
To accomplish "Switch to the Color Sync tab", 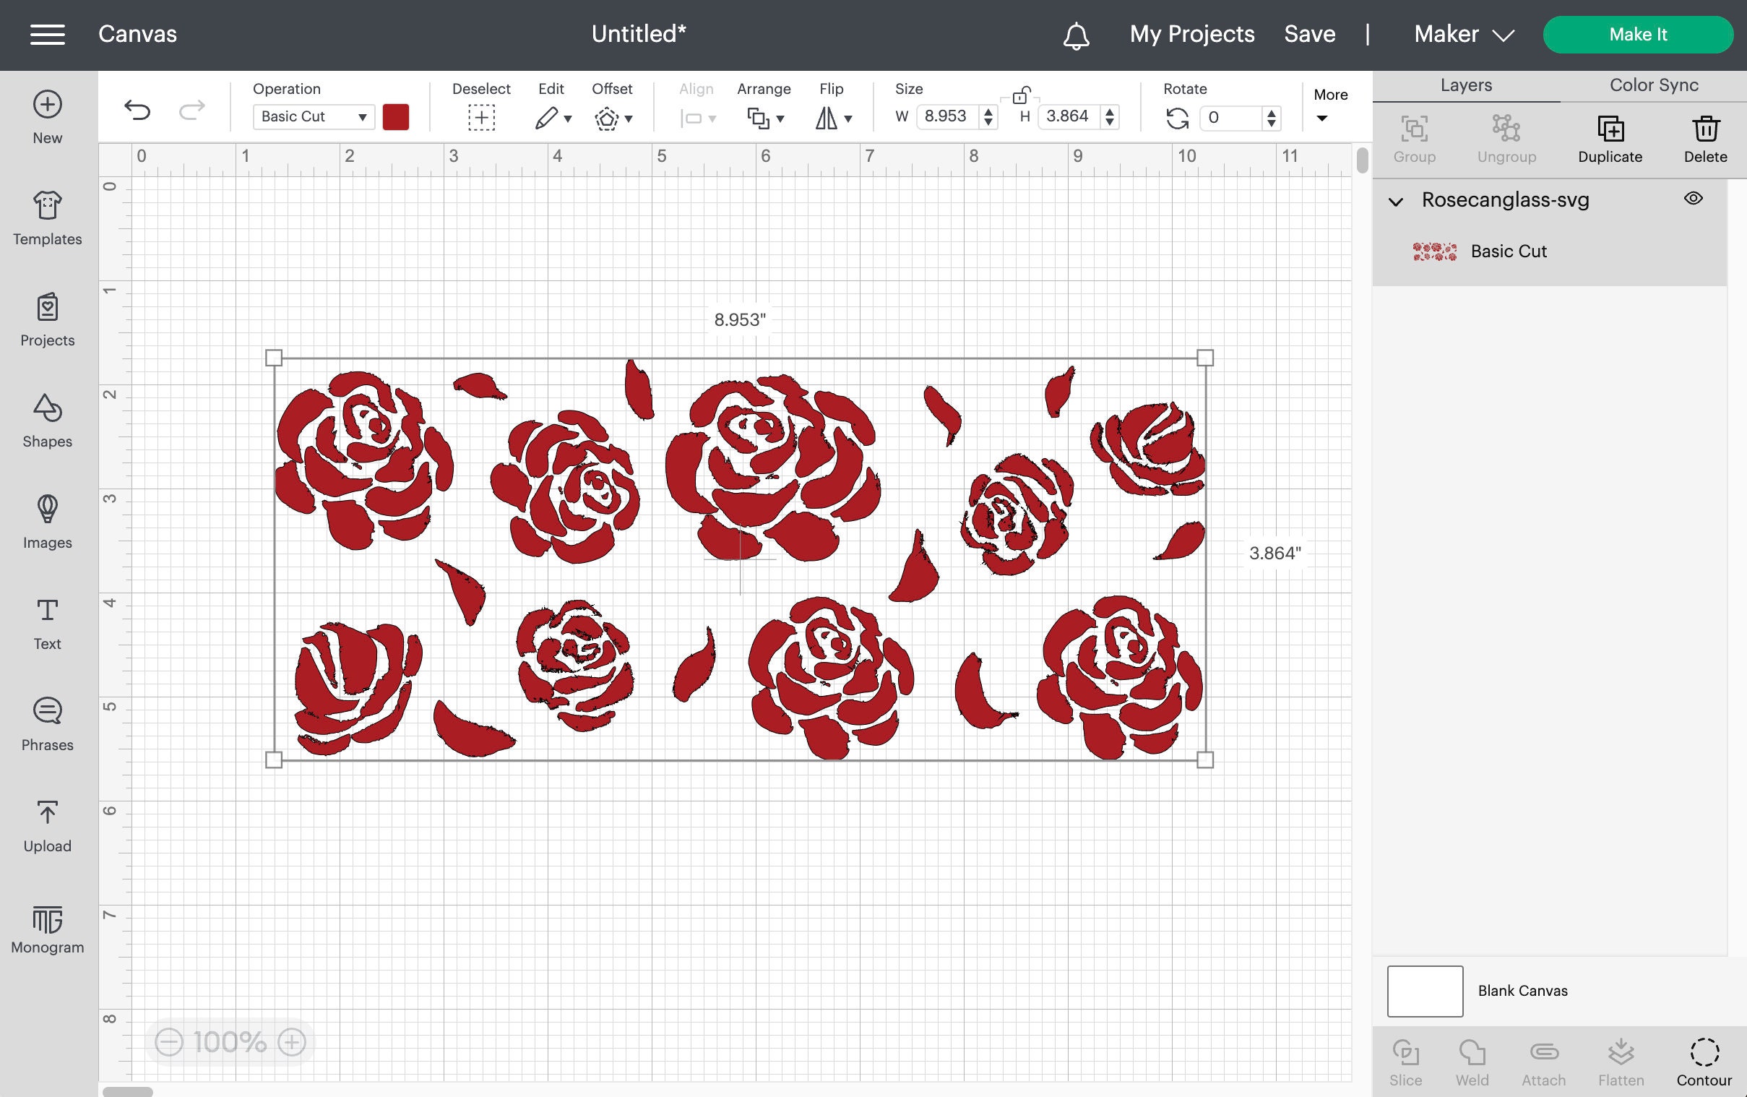I will [x=1654, y=85].
